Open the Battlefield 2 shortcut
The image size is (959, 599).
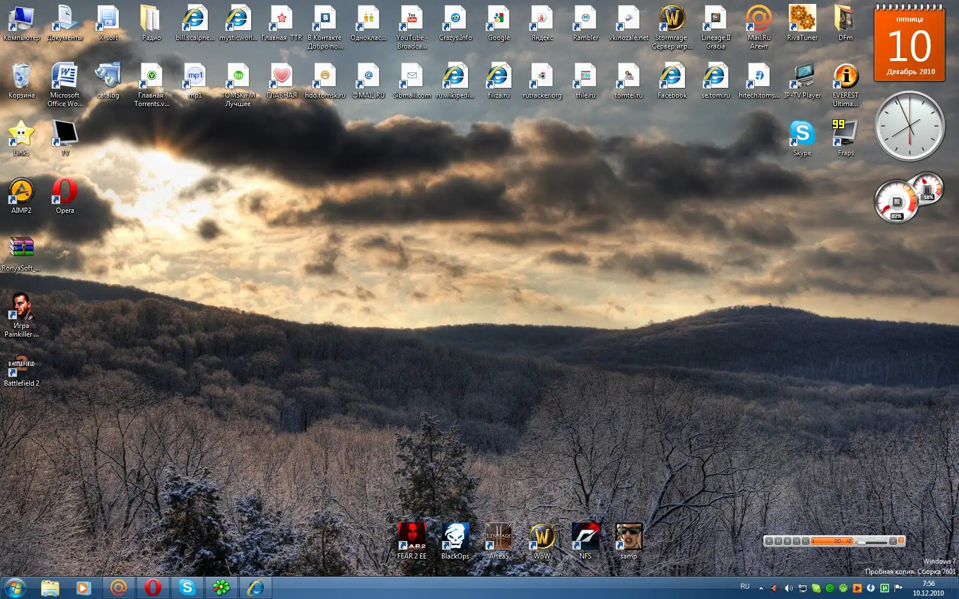[x=21, y=367]
